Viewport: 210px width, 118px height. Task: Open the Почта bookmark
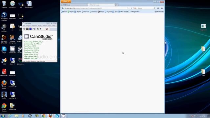point(64,12)
